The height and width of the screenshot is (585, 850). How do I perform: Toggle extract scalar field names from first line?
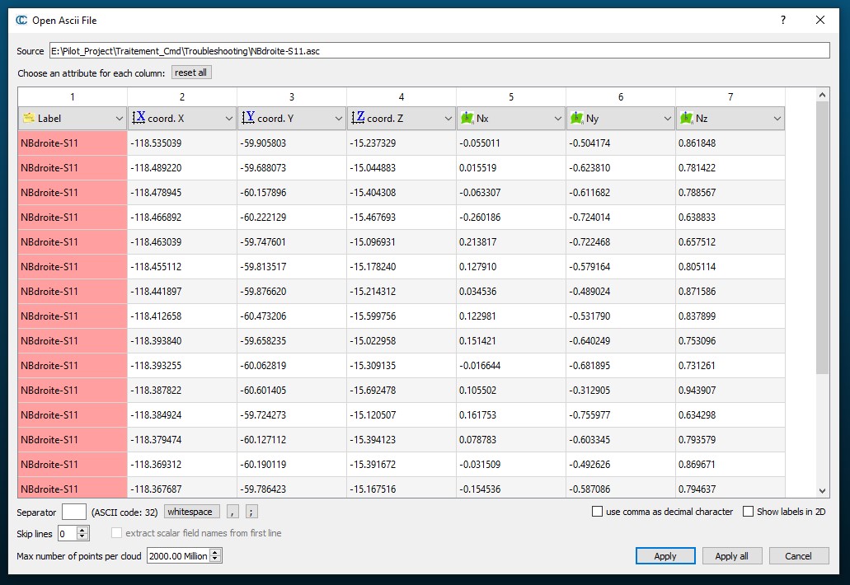point(116,531)
